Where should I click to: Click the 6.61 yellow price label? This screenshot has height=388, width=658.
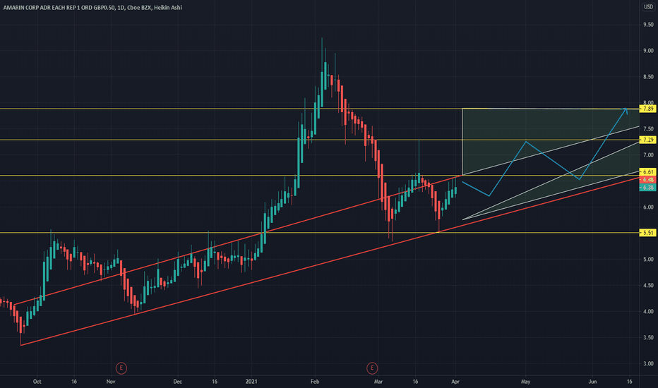[648, 172]
